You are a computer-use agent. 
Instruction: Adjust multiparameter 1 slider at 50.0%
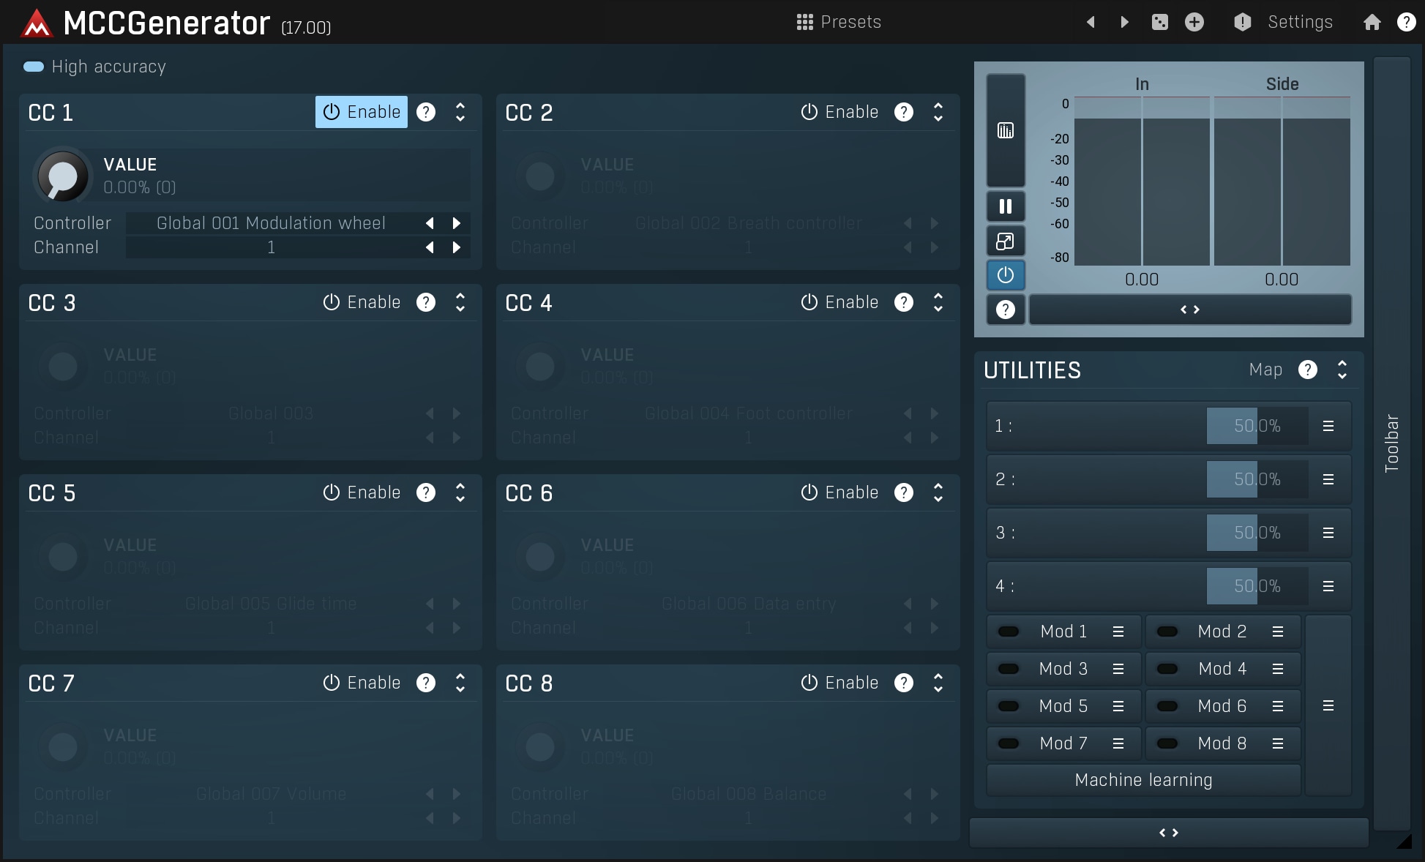tap(1257, 426)
